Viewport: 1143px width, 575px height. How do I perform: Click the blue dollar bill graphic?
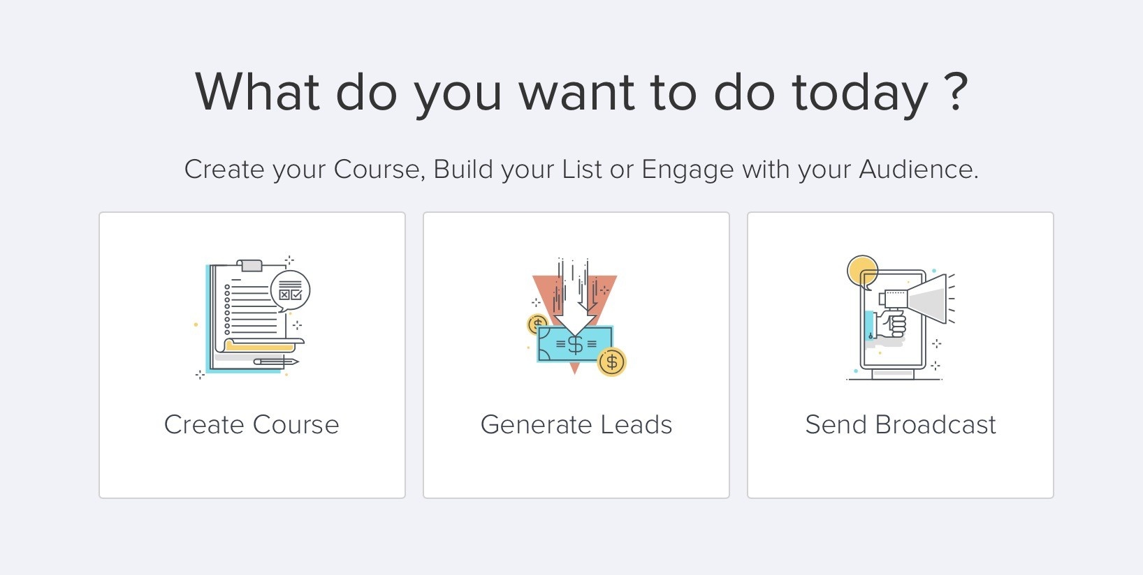[x=575, y=344]
